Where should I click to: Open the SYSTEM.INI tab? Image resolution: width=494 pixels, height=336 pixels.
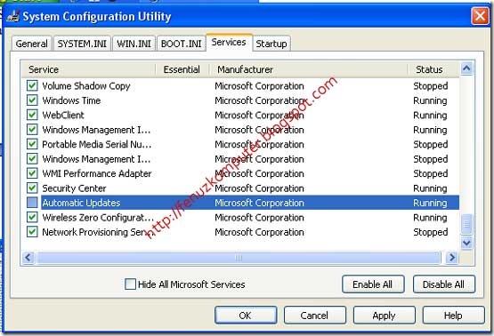[82, 44]
